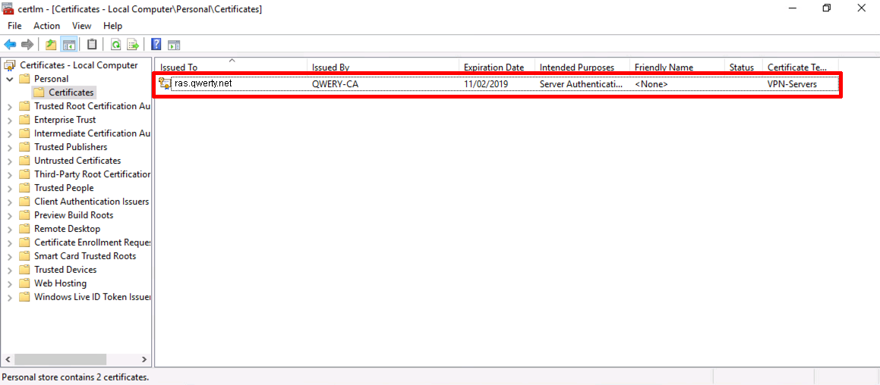880x385 pixels.
Task: Expand the Windows Live ID Token Issuer chevron
Action: 10,298
